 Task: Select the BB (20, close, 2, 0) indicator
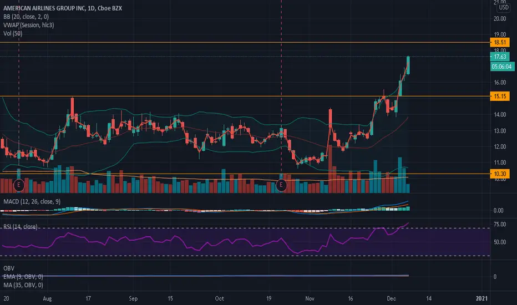coord(26,17)
